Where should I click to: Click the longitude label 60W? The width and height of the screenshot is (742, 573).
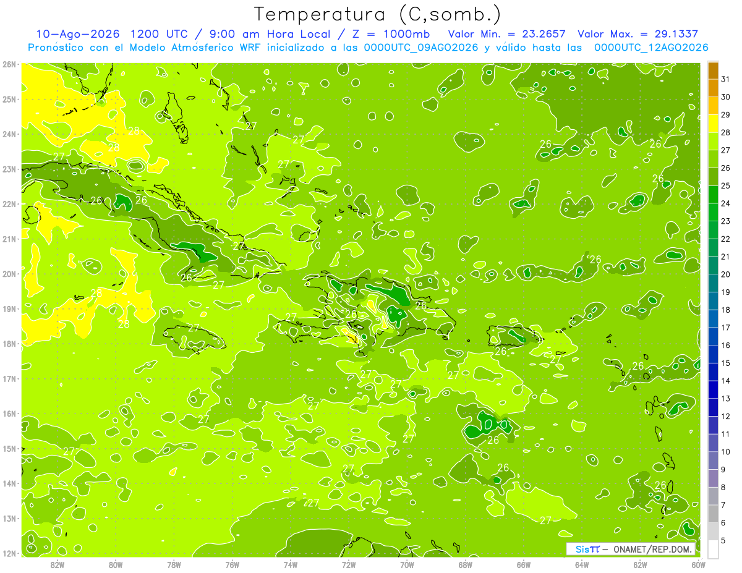tap(699, 564)
